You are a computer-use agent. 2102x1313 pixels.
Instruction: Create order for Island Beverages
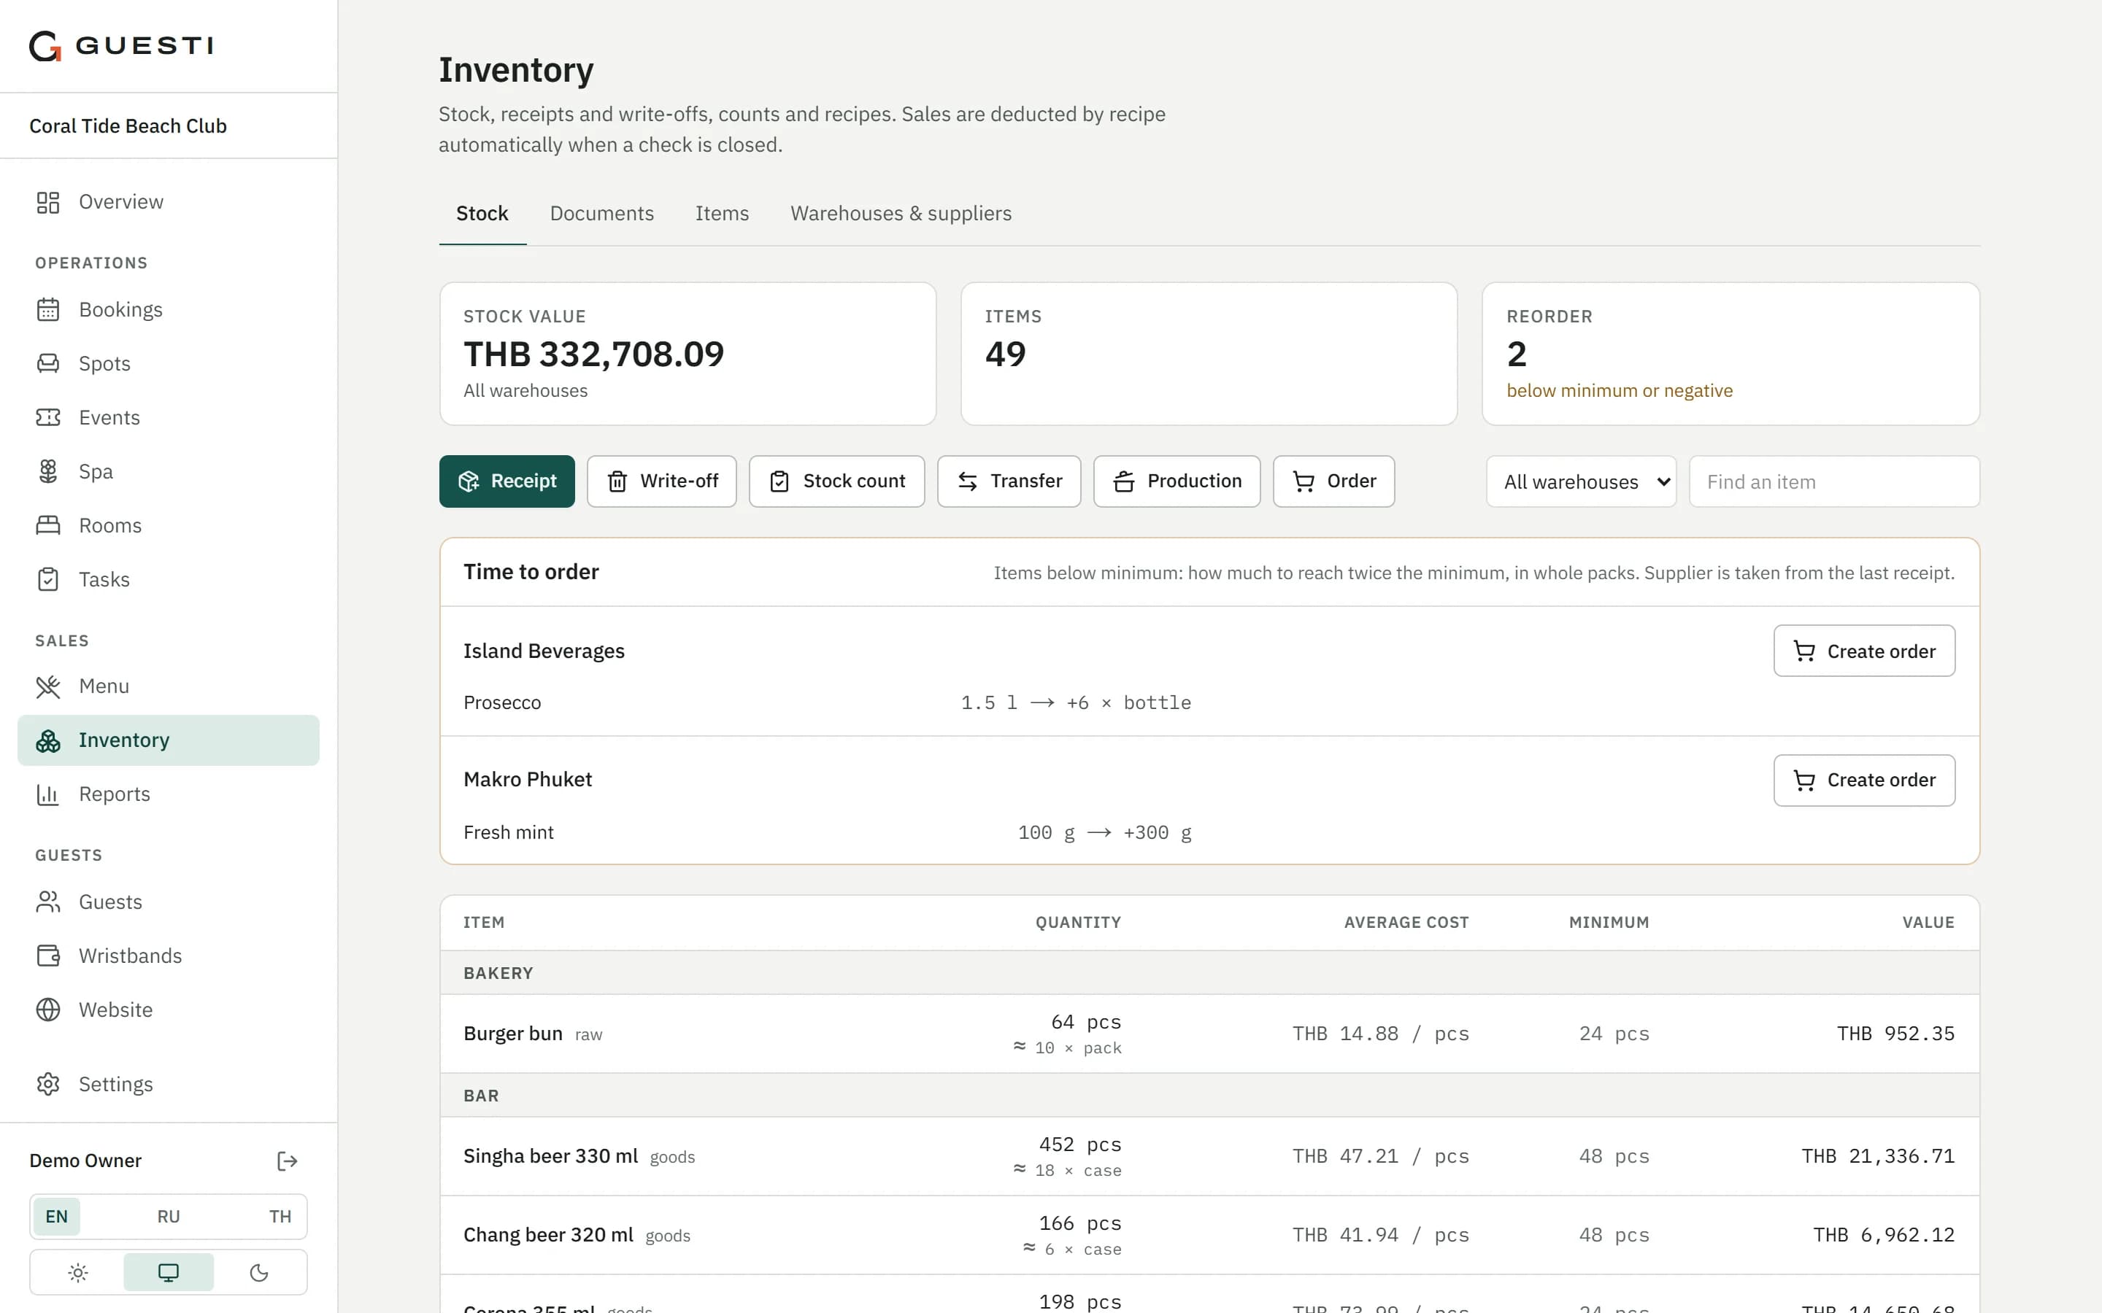pos(1864,651)
